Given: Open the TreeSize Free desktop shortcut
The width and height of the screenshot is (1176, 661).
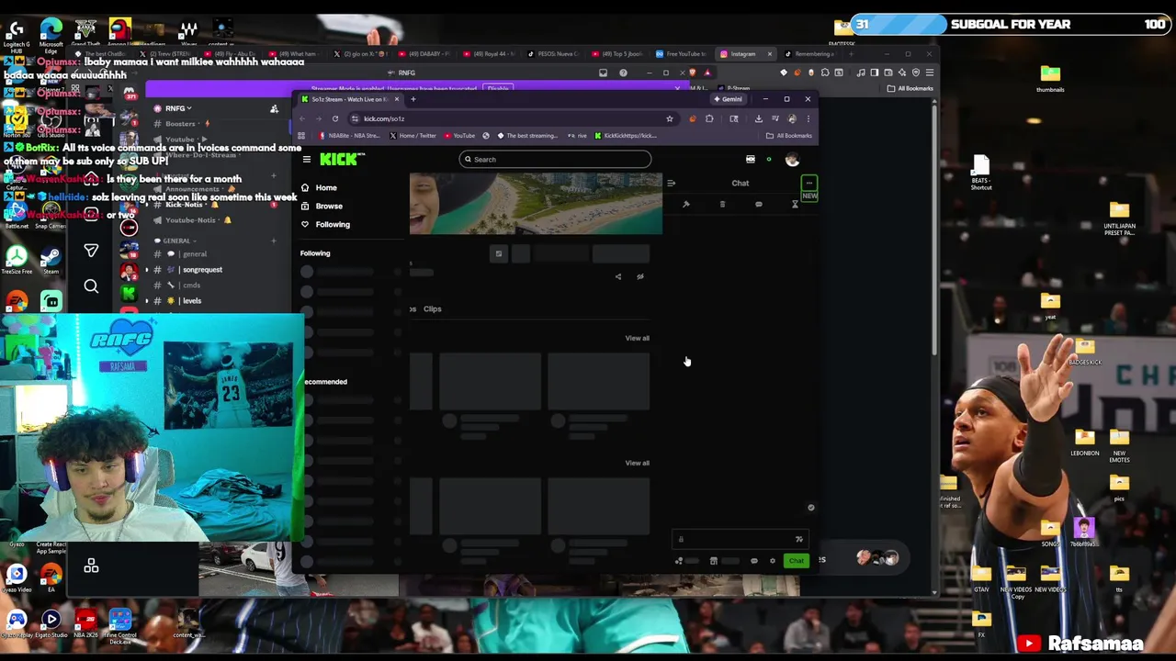Looking at the screenshot, I should coord(17,258).
